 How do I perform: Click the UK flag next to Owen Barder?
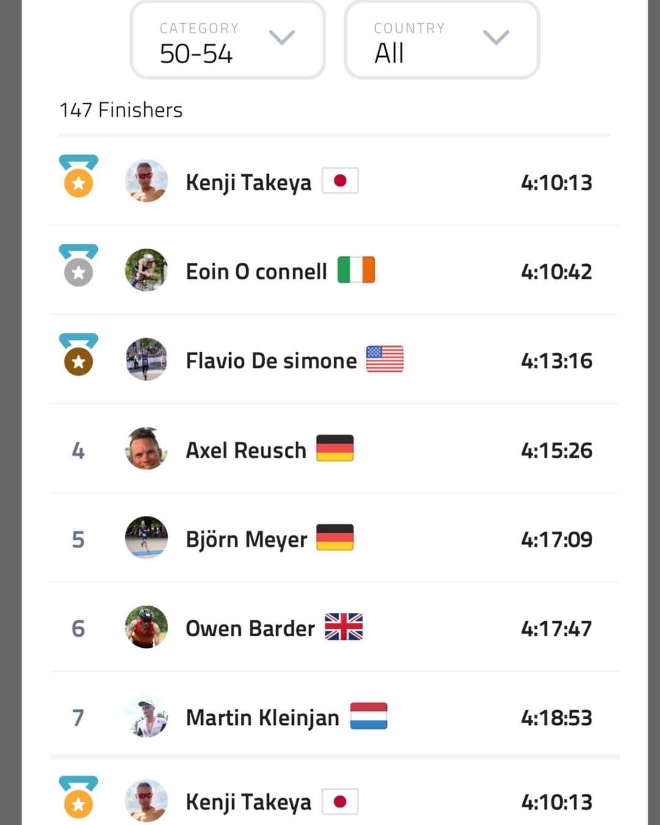pos(343,626)
